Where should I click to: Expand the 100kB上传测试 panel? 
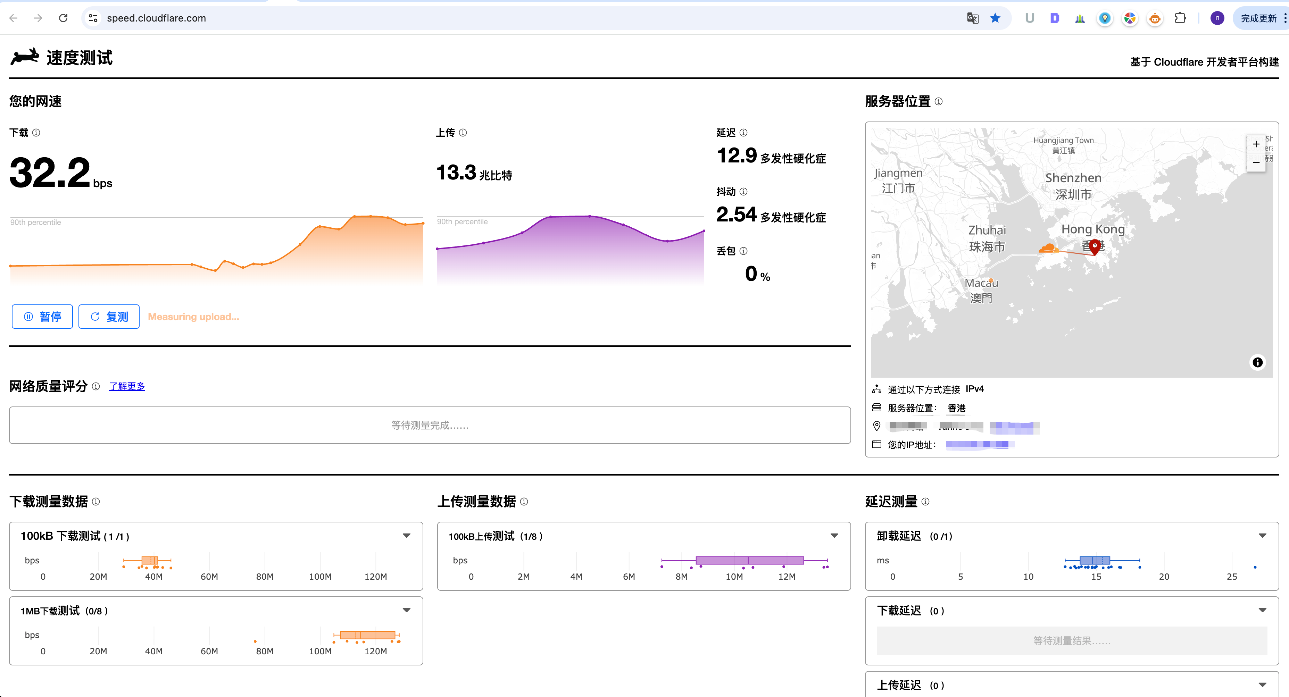(834, 536)
